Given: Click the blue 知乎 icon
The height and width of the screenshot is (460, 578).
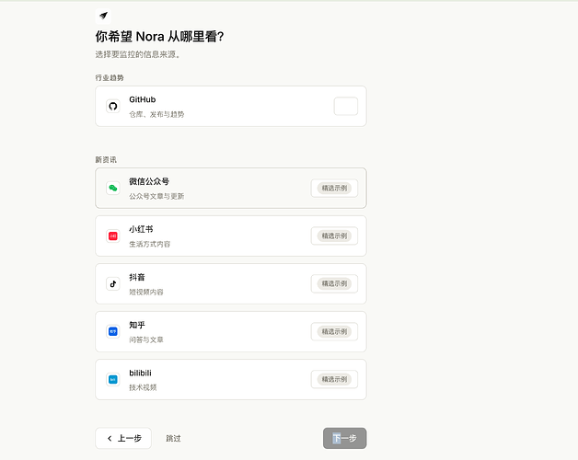Looking at the screenshot, I should (113, 331).
